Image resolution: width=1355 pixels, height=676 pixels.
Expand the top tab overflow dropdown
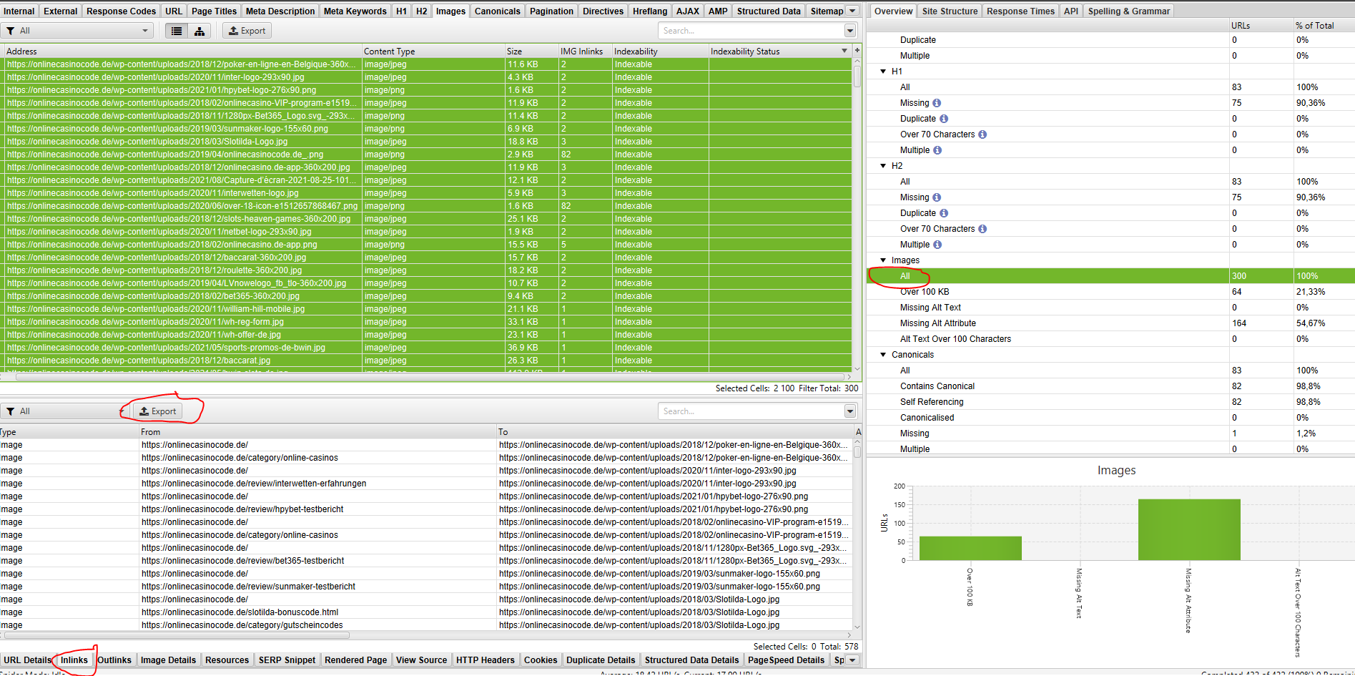852,11
